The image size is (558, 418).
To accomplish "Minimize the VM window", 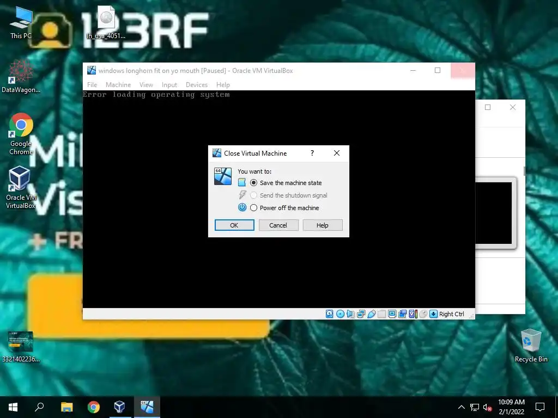I will pos(413,70).
